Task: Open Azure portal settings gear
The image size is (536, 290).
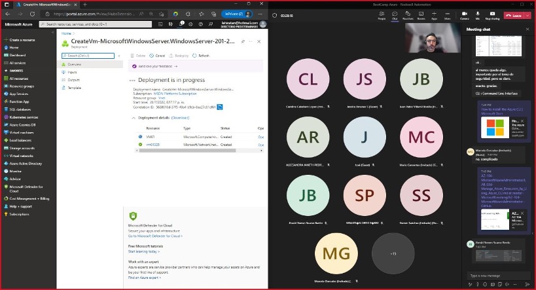Action: (190, 24)
